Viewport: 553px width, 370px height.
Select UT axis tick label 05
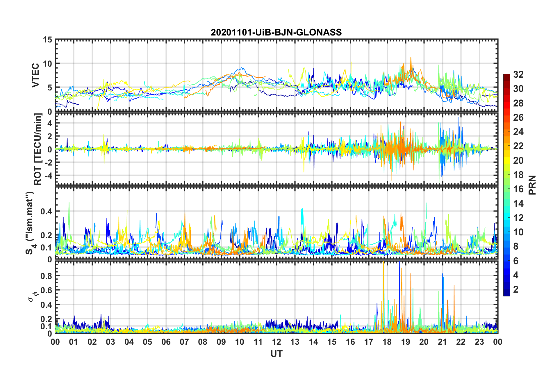pos(147,342)
